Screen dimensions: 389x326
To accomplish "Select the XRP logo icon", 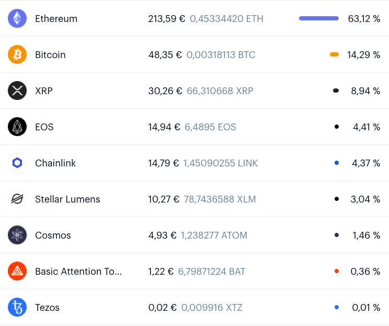I will (17, 91).
